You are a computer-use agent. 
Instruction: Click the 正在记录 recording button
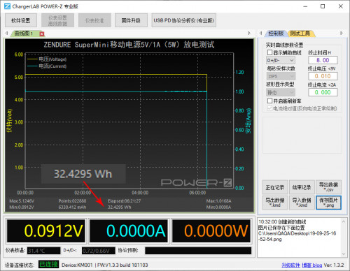click(275, 187)
